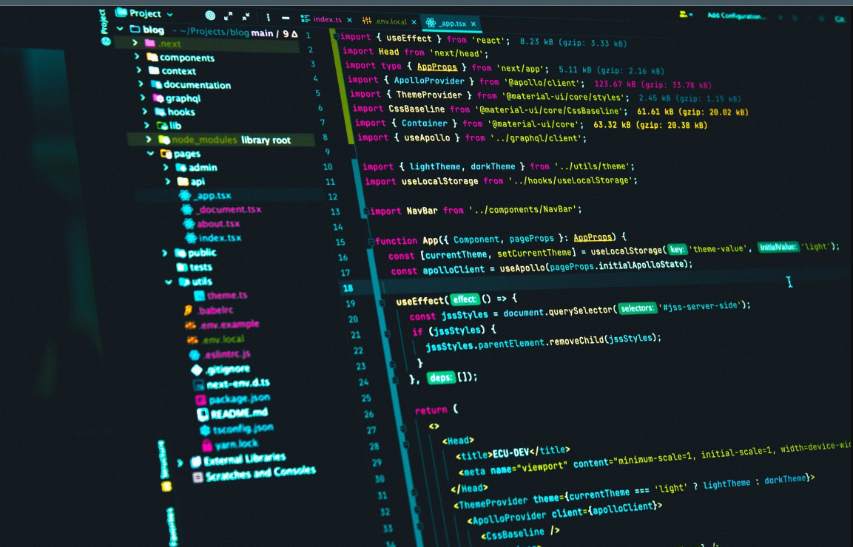Fold the useEffect block at line 19
This screenshot has height=547, width=853.
[382, 303]
